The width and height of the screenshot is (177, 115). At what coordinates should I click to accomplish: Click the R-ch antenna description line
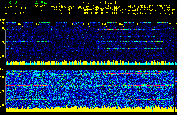pyautogui.click(x=113, y=13)
